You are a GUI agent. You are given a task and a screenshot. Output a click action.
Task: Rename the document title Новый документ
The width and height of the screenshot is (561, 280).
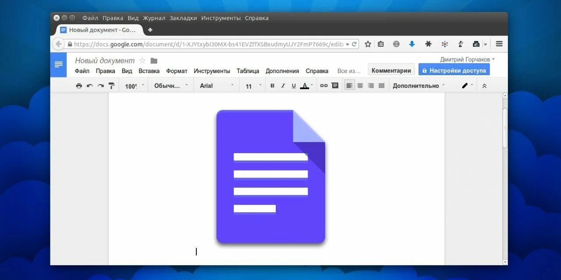[x=105, y=61]
